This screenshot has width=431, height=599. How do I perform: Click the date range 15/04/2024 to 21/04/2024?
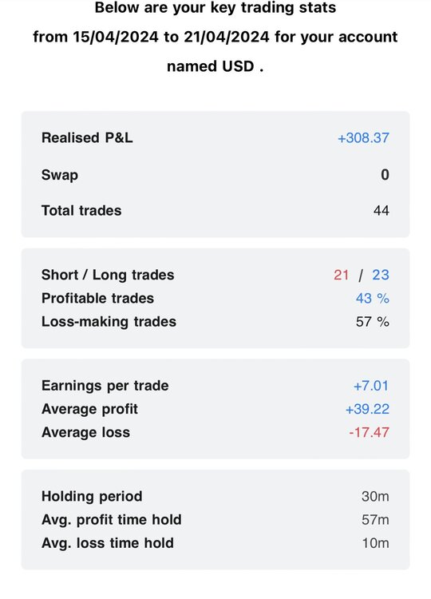[171, 37]
